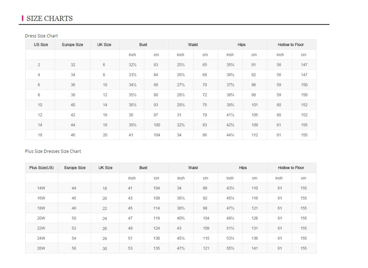The width and height of the screenshot is (368, 268).
Task: Click Waist header in plus size chart
Action: tap(193, 168)
